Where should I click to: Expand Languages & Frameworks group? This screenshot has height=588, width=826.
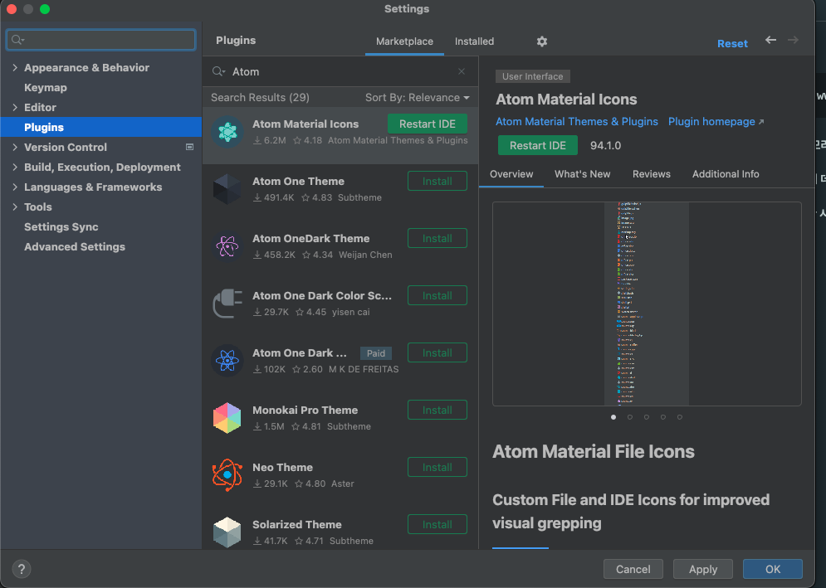(15, 187)
